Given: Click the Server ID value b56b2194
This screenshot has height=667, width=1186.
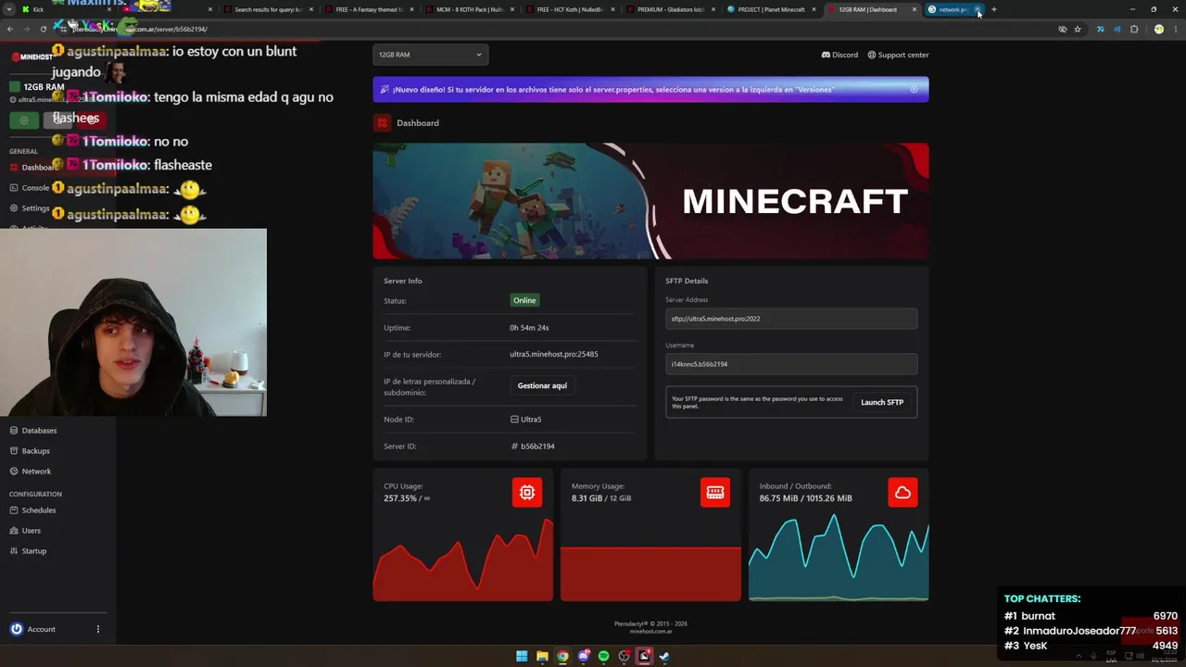Looking at the screenshot, I should click(x=533, y=447).
